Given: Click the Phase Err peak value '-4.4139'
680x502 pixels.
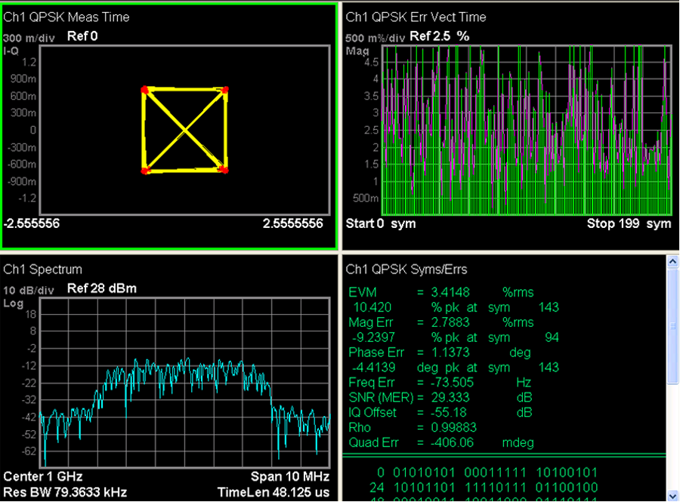Looking at the screenshot, I should pyautogui.click(x=373, y=368).
